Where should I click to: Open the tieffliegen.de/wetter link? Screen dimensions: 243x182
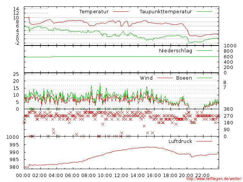(x=214, y=179)
